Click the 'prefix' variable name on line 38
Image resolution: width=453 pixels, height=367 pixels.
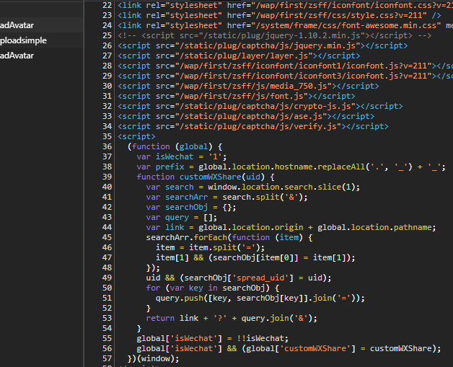[170, 167]
